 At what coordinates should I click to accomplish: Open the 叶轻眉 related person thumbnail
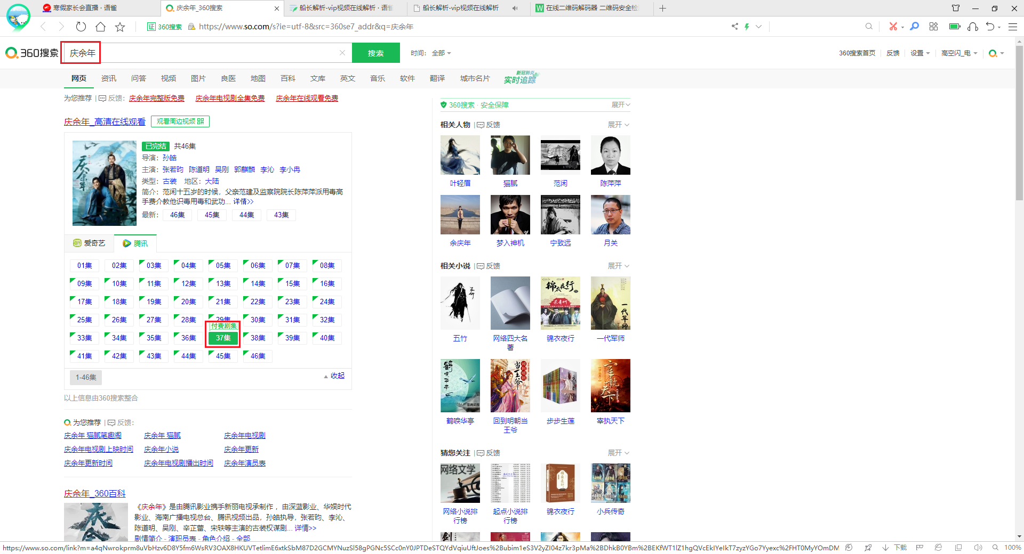[x=460, y=155]
